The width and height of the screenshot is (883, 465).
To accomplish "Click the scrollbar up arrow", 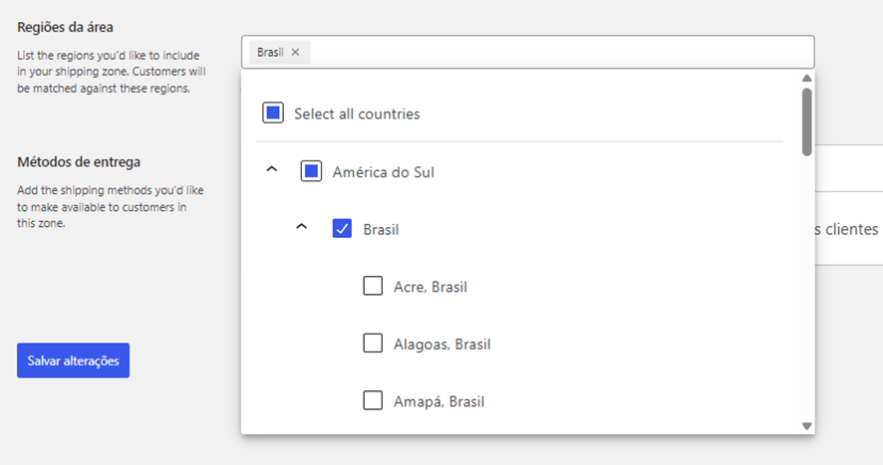I will 807,78.
